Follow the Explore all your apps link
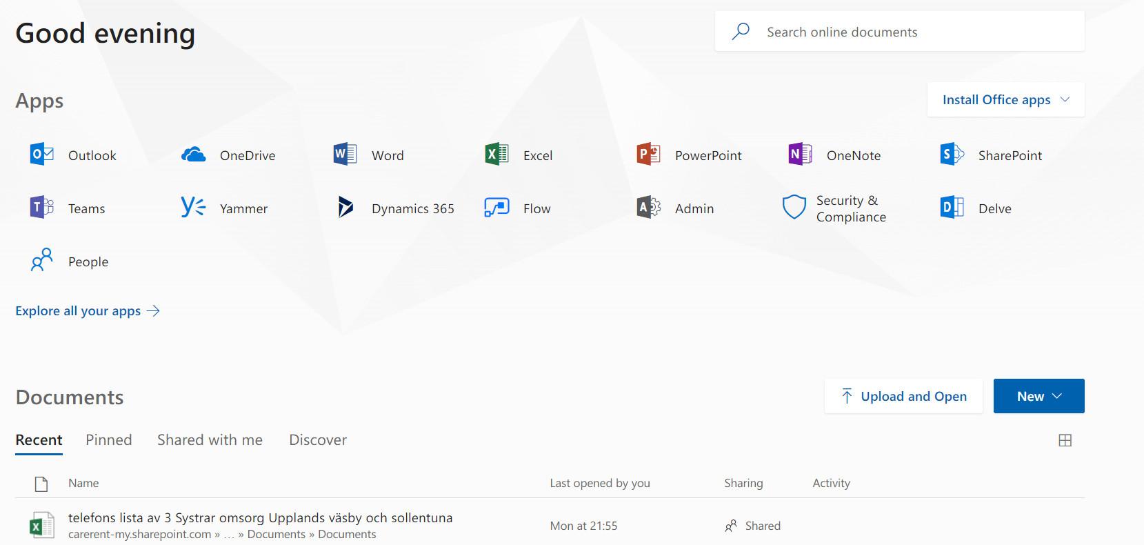The height and width of the screenshot is (545, 1144). (x=88, y=311)
